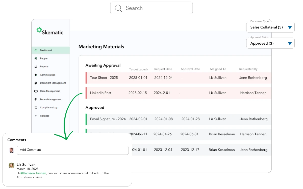Click the Document Management icon
This screenshot has width=303, height=189.
[x=36, y=83]
